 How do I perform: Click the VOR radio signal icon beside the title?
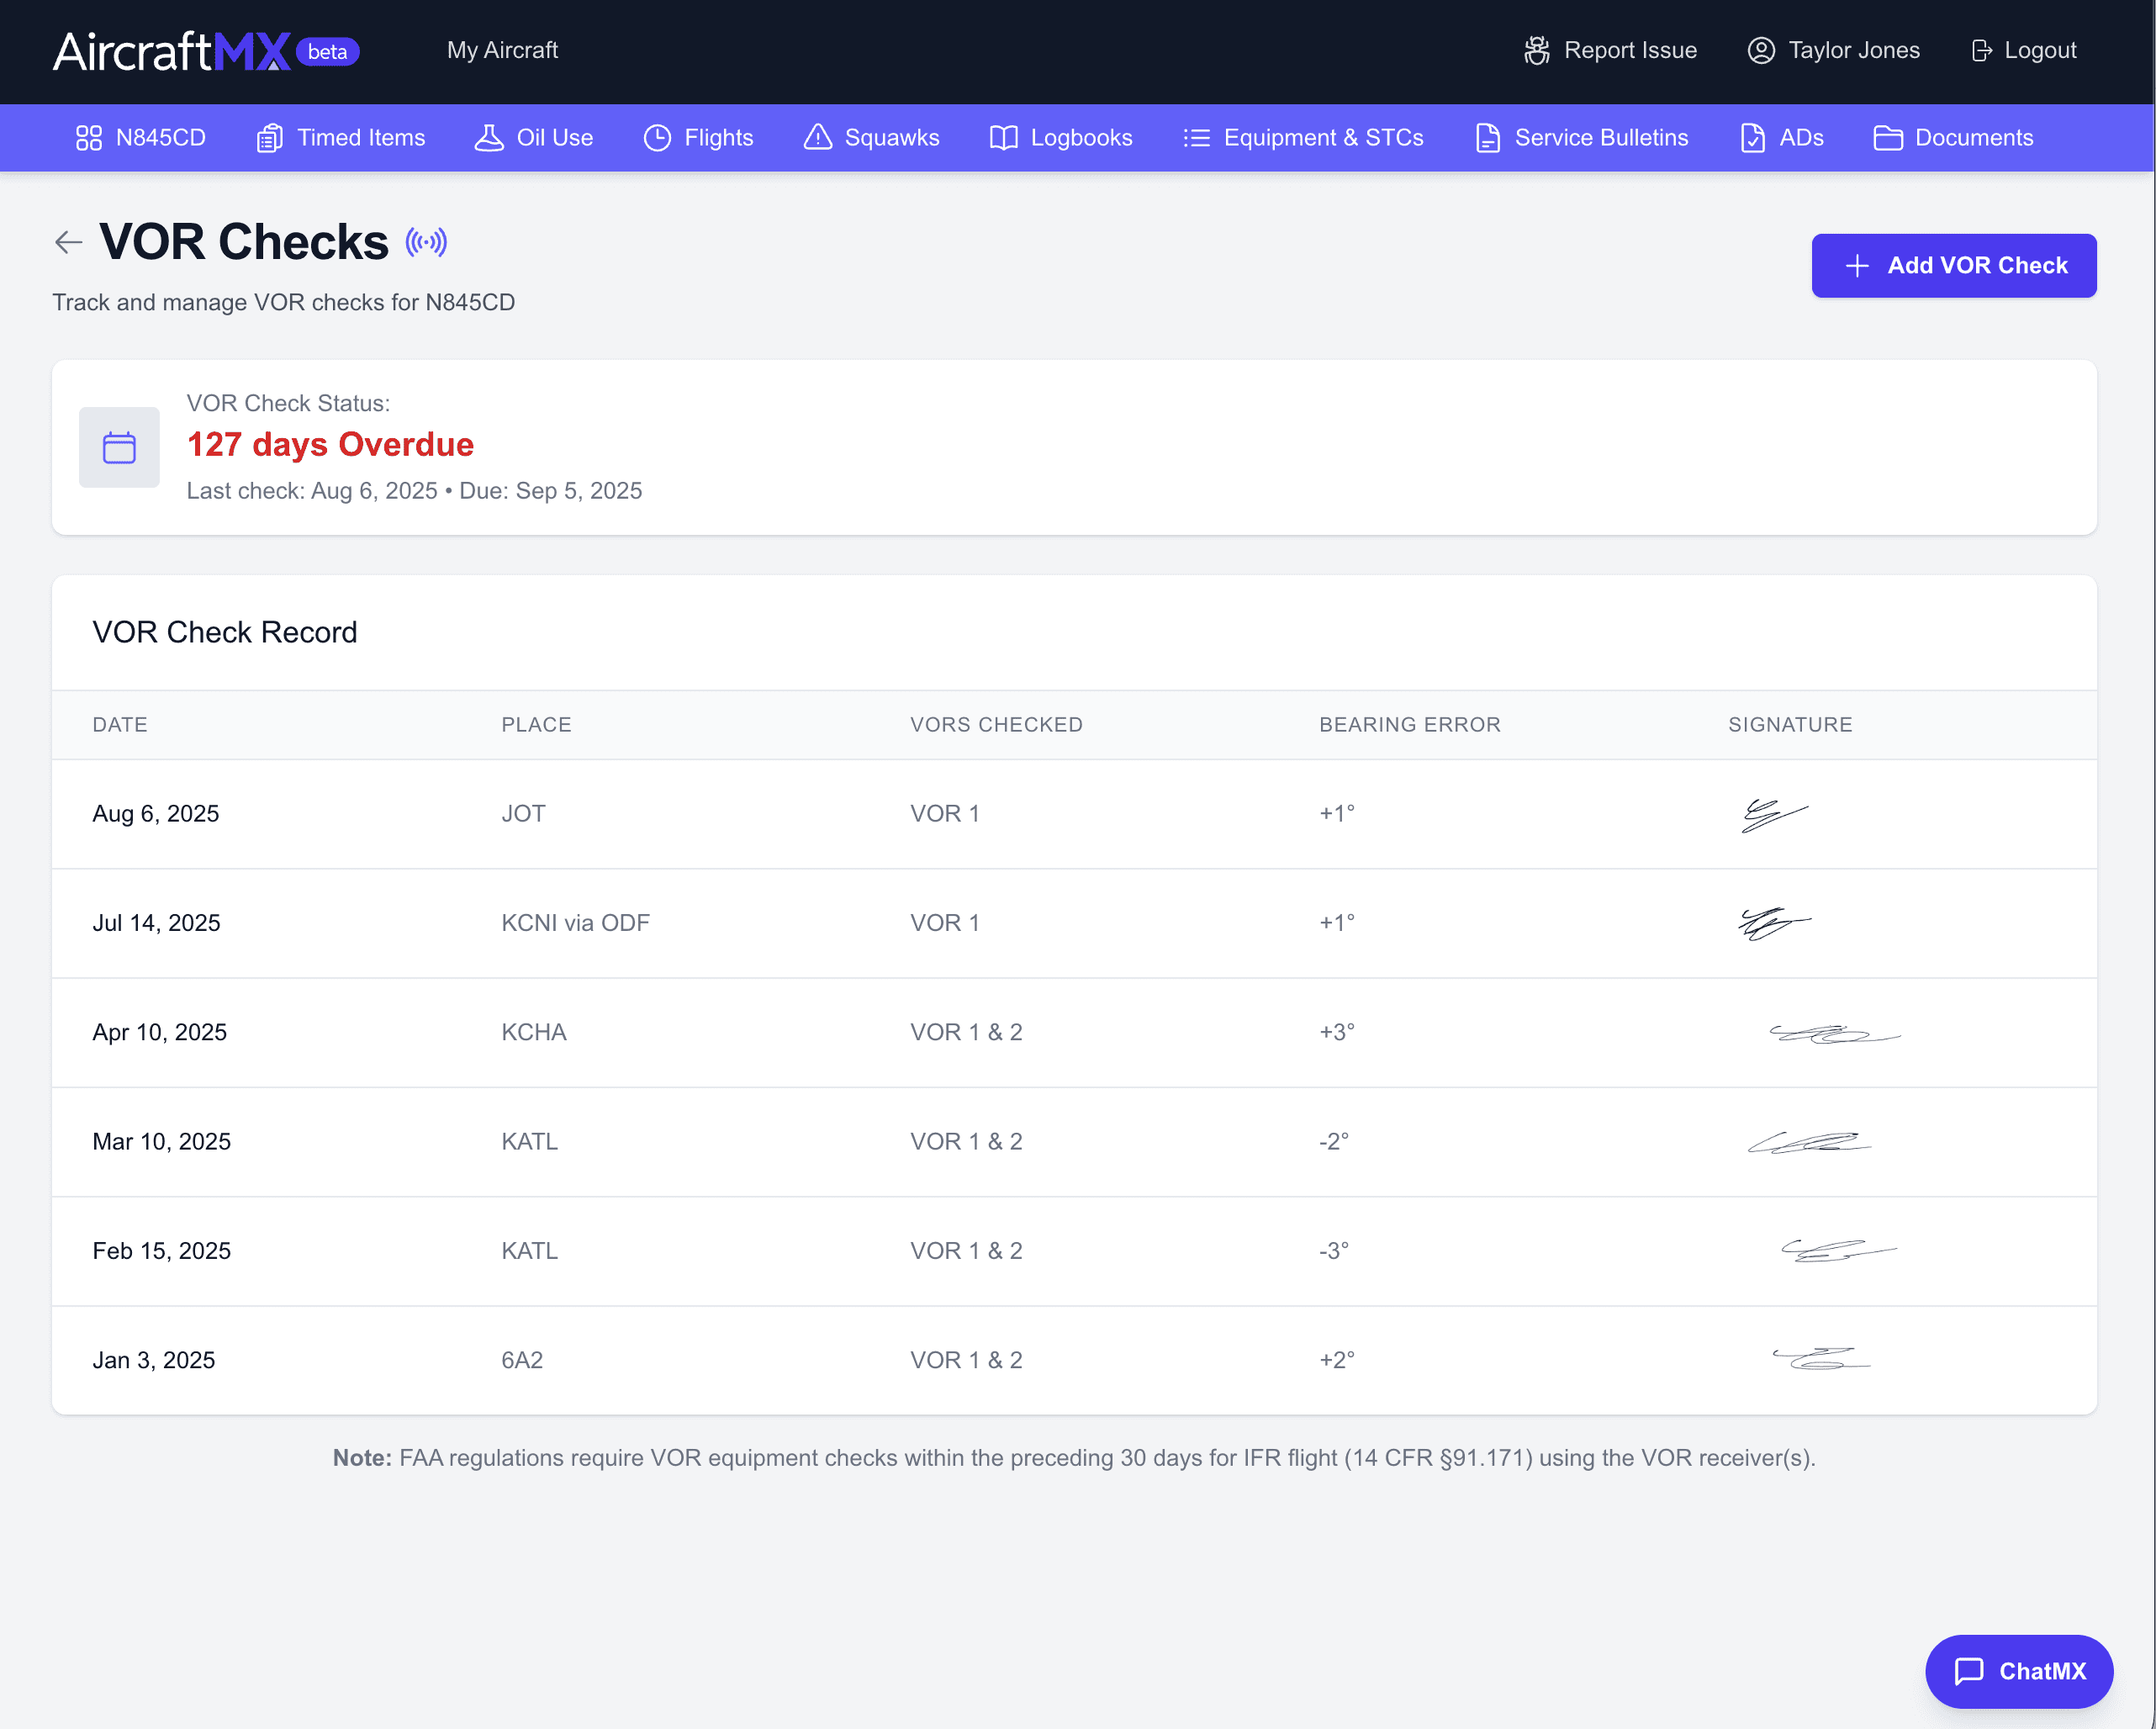pyautogui.click(x=427, y=242)
